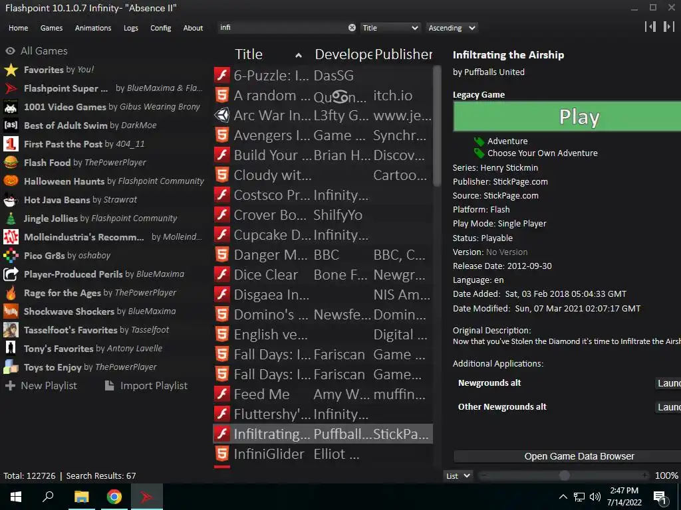Click in the search input field
This screenshot has height=510, width=681.
(x=283, y=28)
